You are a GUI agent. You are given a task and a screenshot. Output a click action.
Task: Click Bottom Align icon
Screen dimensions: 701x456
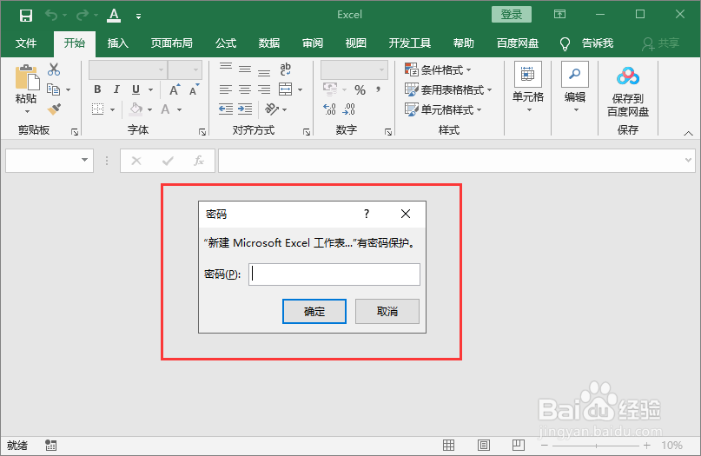coord(264,71)
